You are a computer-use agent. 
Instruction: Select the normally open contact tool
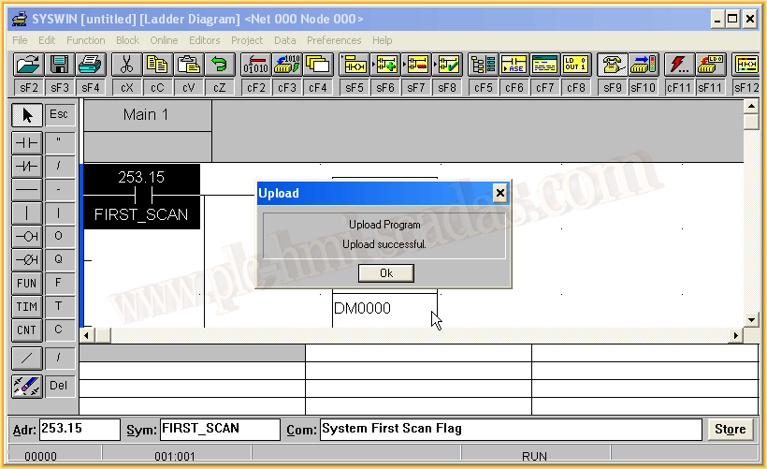pyautogui.click(x=26, y=142)
